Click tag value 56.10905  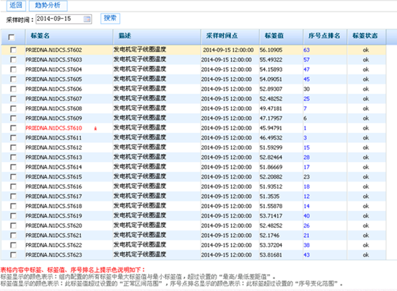(271, 50)
